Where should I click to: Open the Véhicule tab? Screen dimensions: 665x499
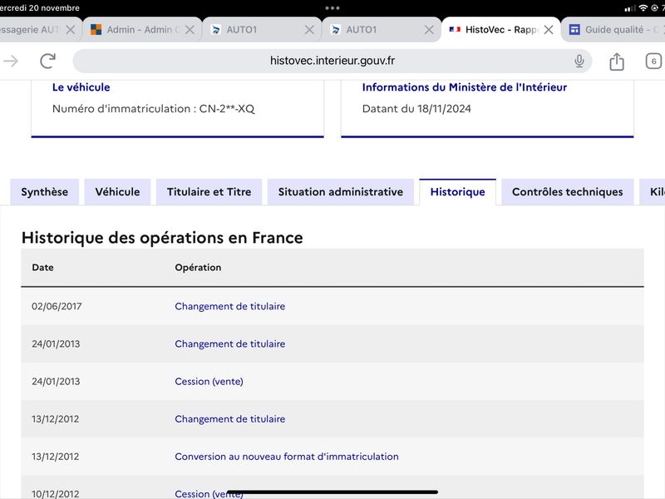[117, 192]
